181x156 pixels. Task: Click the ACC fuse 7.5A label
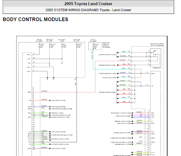point(64,46)
